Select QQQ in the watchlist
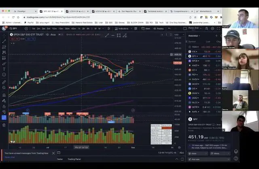Viewport: 259px width, 169px height. tap(204, 98)
